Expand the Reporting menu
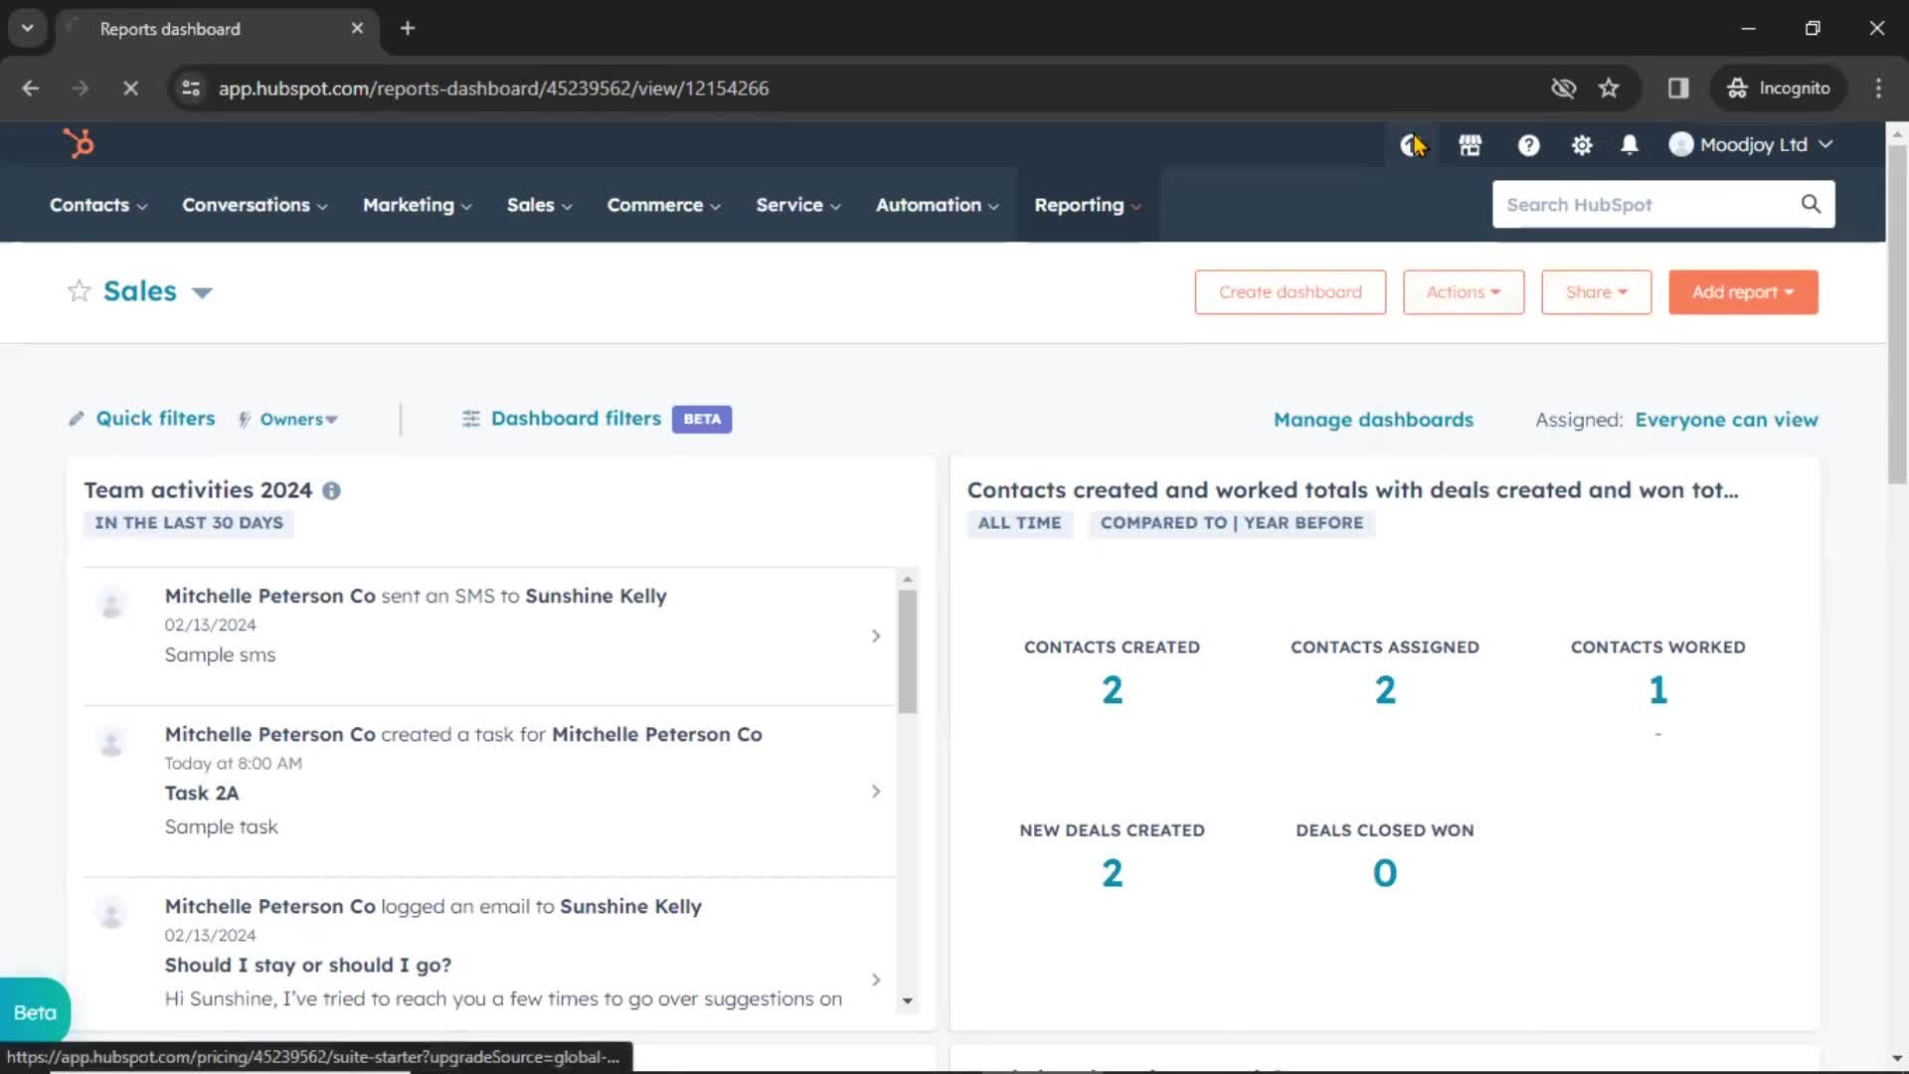 (1088, 205)
